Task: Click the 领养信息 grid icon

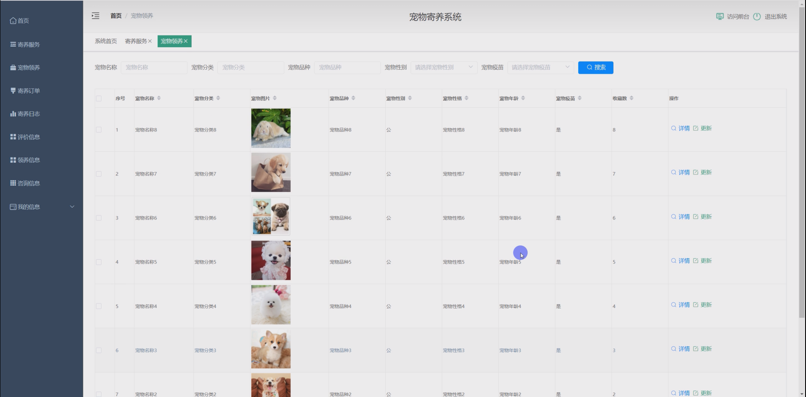Action: pos(13,160)
